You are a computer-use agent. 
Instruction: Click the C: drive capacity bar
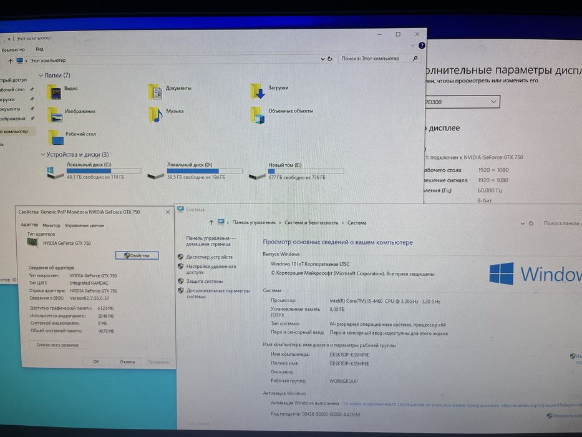[x=104, y=171]
